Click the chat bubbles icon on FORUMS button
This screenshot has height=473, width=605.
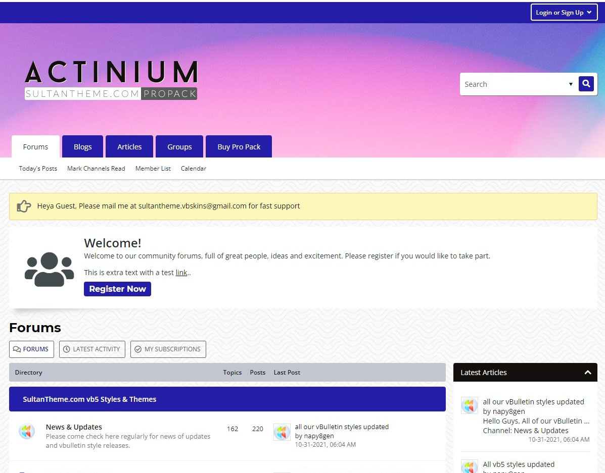click(17, 349)
